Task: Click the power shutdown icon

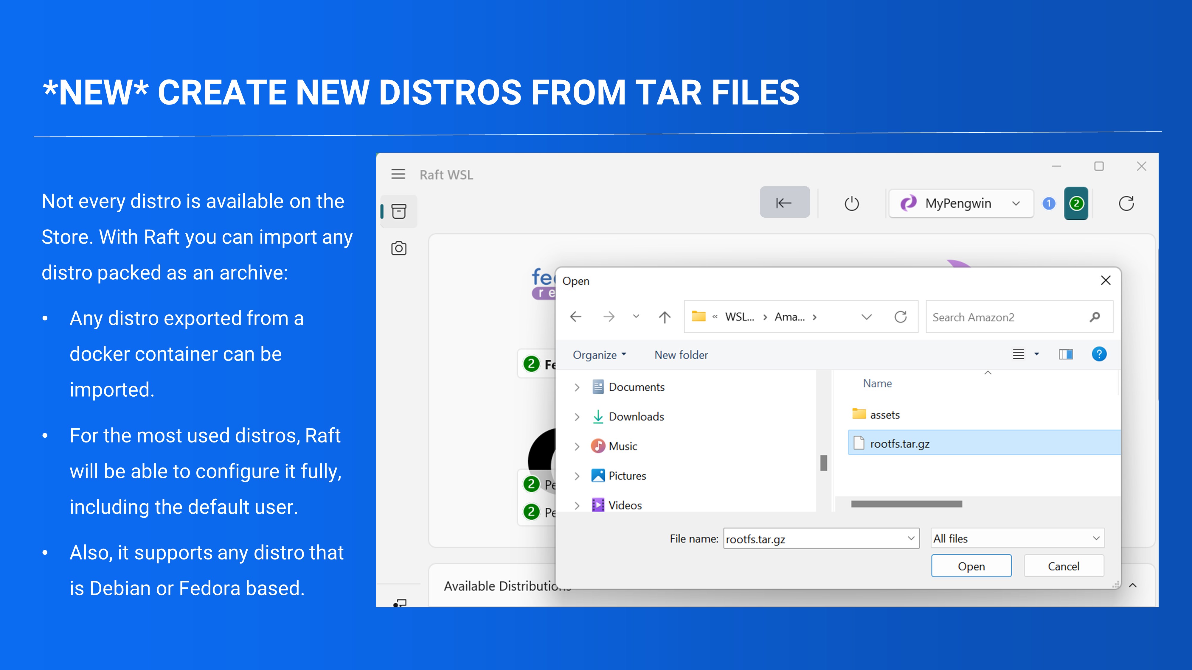Action: point(851,203)
